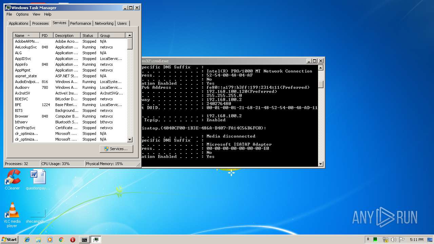The height and width of the screenshot is (244, 434).
Task: Click the Task Manager title bar icon
Action: point(8,7)
